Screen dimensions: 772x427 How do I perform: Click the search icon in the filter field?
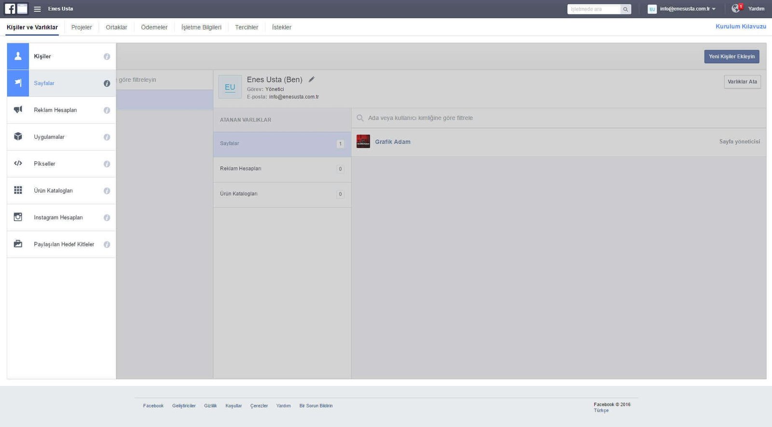click(x=360, y=118)
